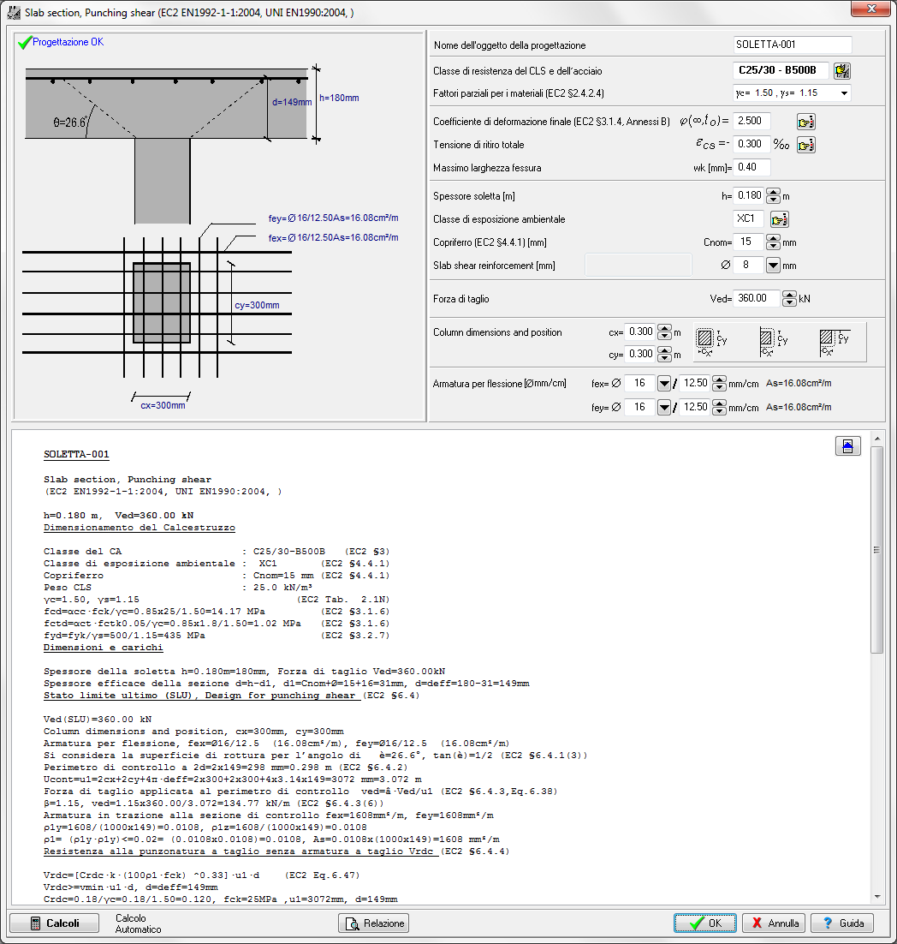The height and width of the screenshot is (944, 897).
Task: Click the report scrollbar down arrow
Action: tap(877, 896)
